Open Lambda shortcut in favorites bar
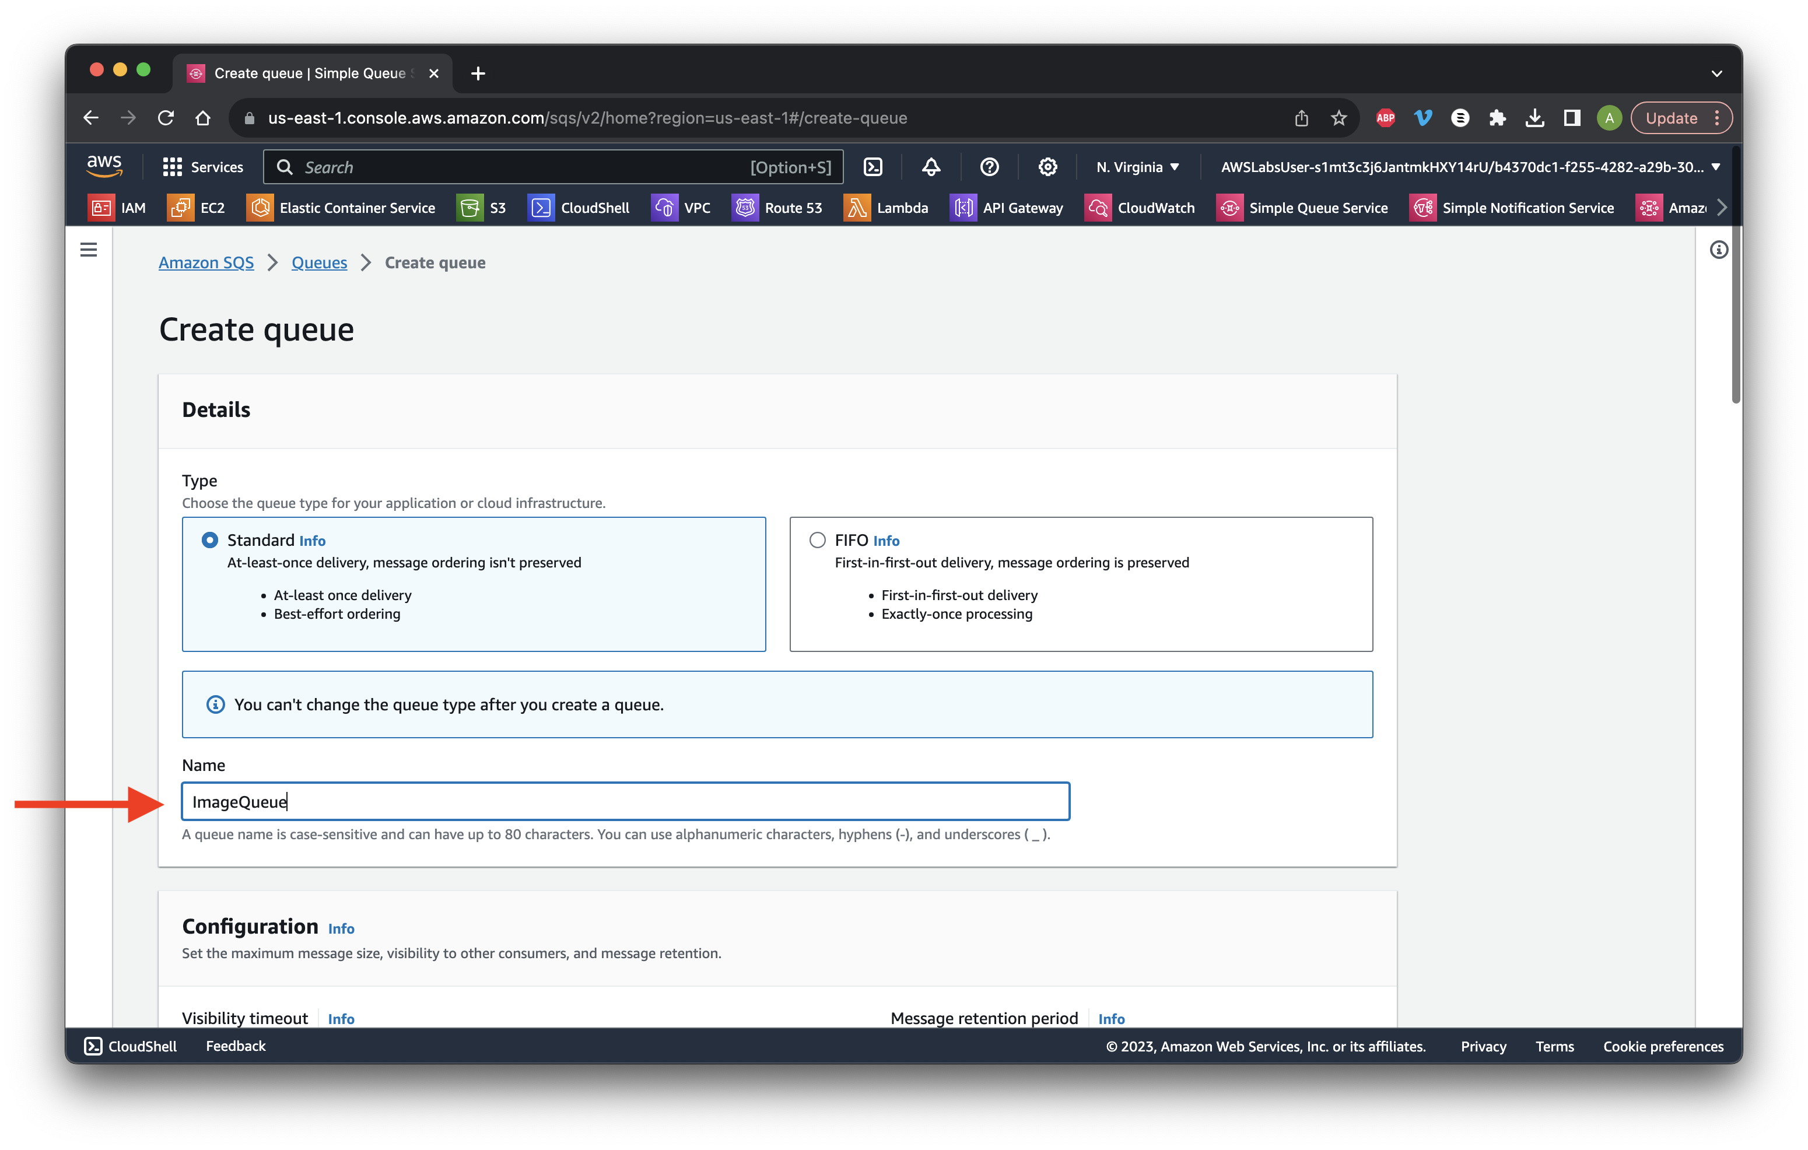 pos(886,208)
